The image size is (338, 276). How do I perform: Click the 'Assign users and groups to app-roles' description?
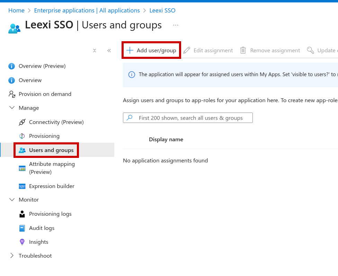pyautogui.click(x=230, y=100)
